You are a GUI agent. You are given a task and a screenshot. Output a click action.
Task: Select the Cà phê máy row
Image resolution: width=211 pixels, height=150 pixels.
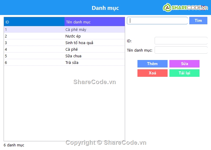tap(76, 30)
